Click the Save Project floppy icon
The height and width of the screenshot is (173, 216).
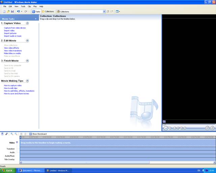click(x=12, y=11)
